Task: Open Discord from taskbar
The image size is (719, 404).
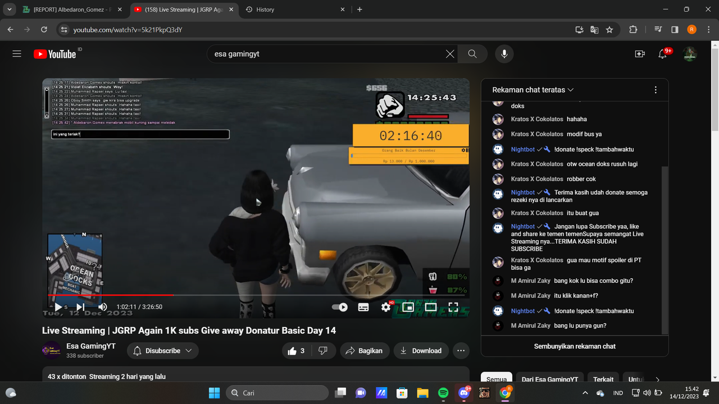Action: tap(464, 393)
